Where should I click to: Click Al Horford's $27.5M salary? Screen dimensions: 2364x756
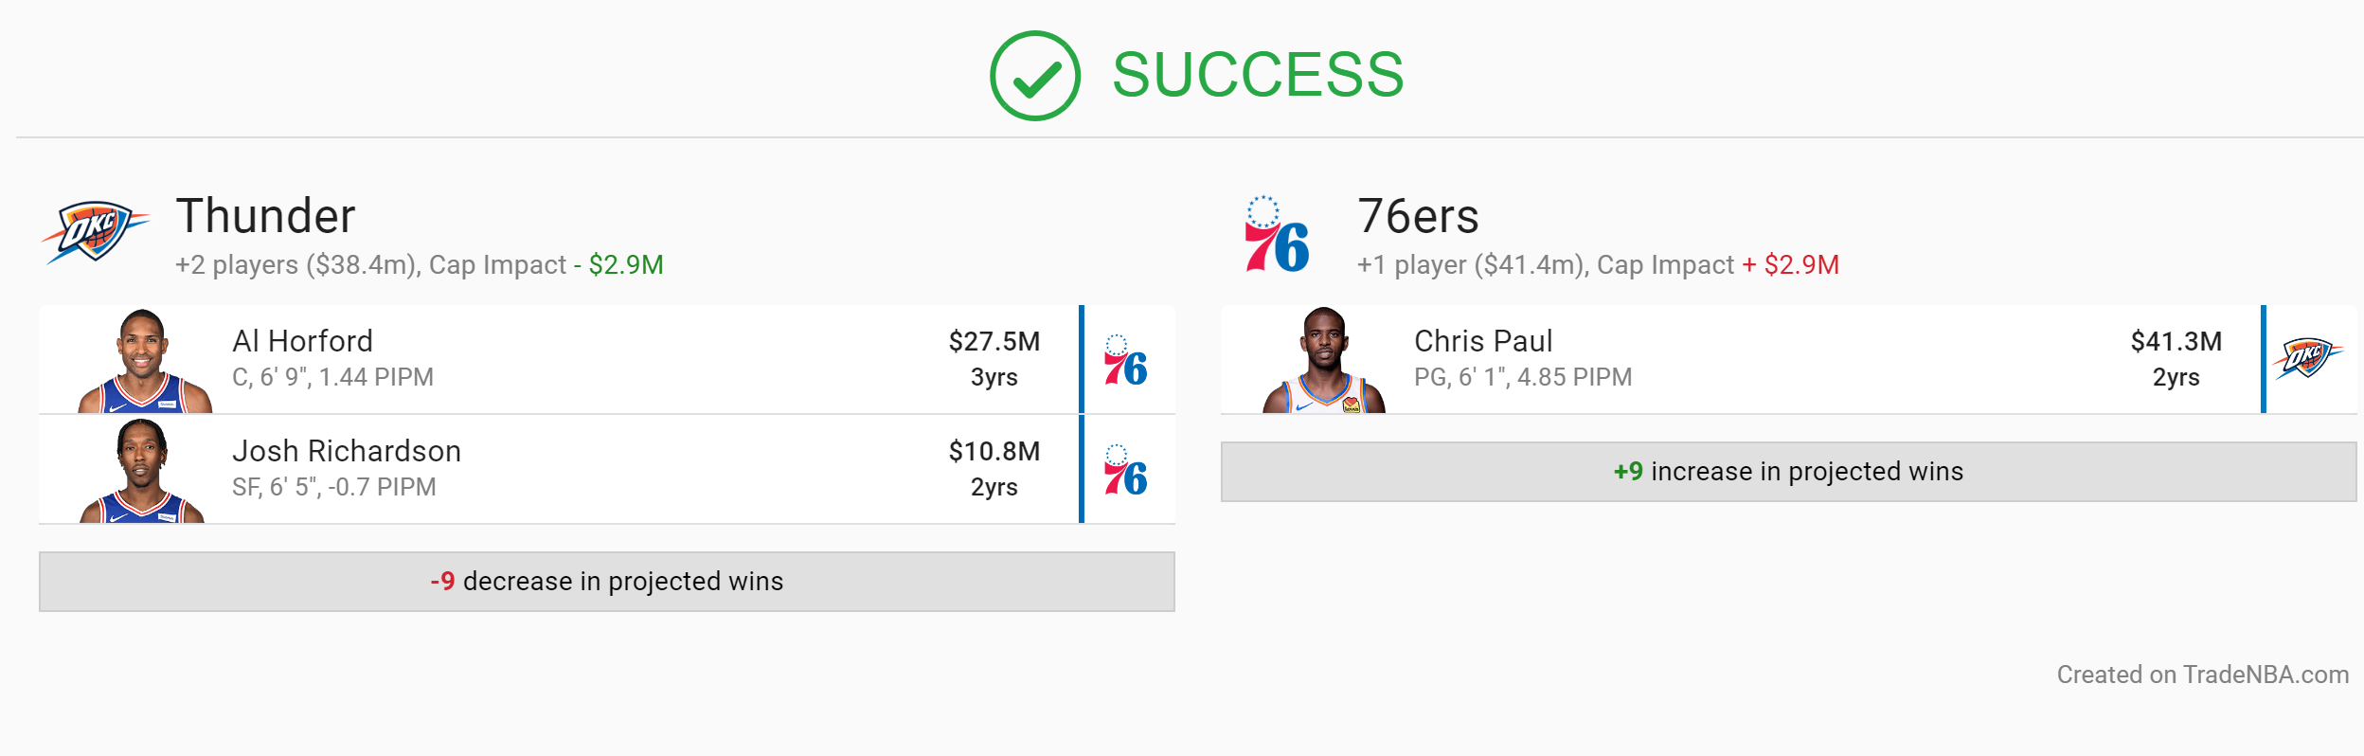[994, 341]
